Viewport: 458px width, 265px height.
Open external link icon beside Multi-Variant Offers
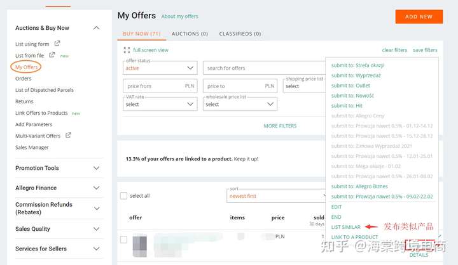[68, 135]
